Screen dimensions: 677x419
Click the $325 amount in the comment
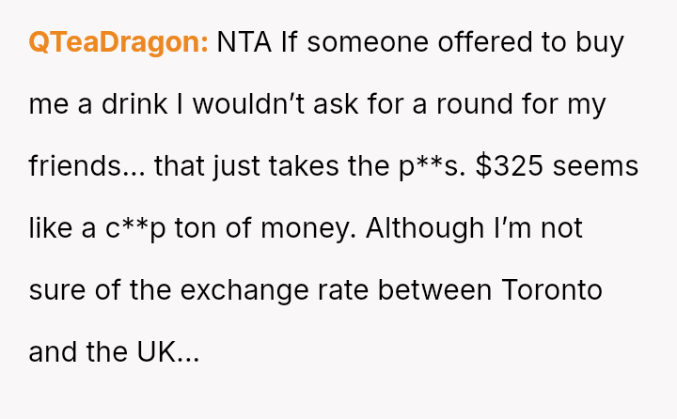tap(510, 166)
